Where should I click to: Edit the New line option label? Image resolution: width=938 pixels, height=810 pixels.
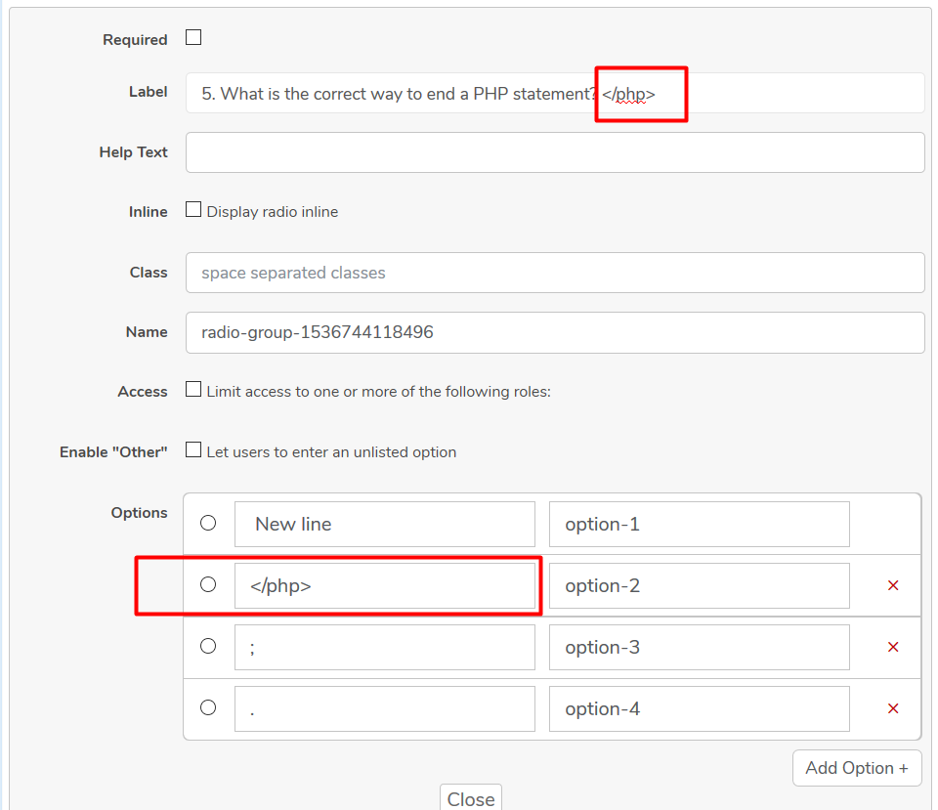(384, 524)
